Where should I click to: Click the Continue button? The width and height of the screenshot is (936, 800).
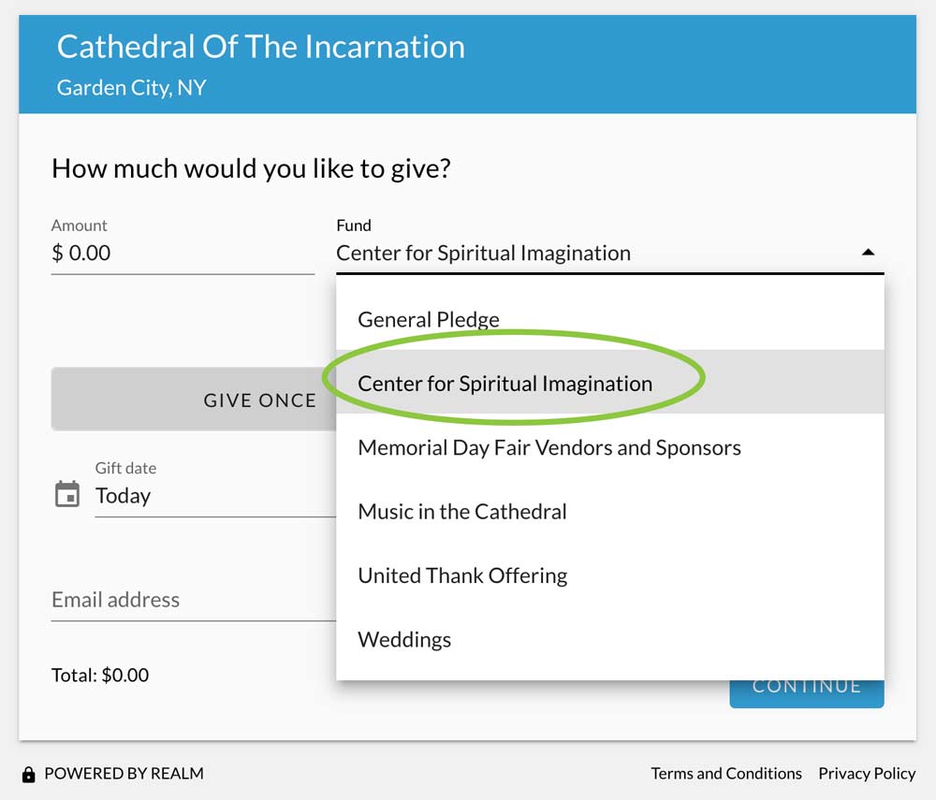807,693
